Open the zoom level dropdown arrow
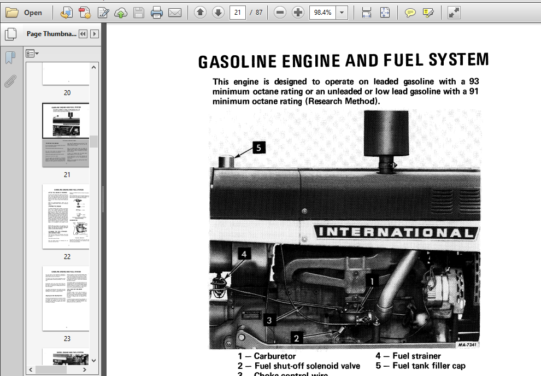Viewport: 541px width, 376px height. coord(342,13)
